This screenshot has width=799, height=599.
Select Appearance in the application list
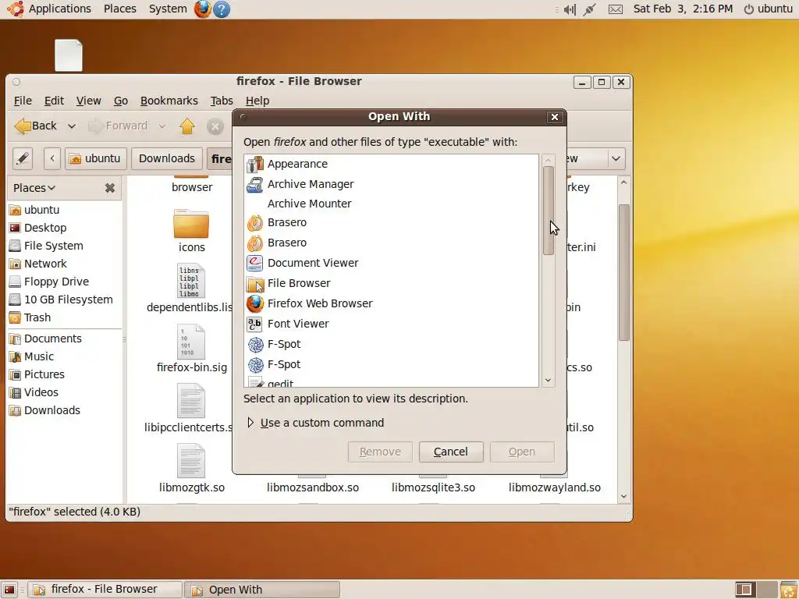[391, 164]
